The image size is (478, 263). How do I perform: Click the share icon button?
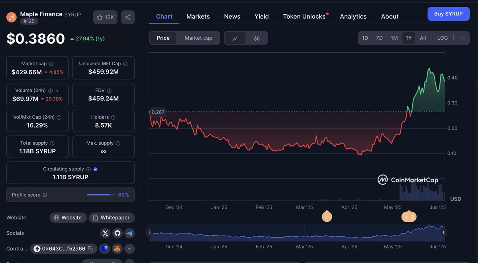pyautogui.click(x=128, y=17)
